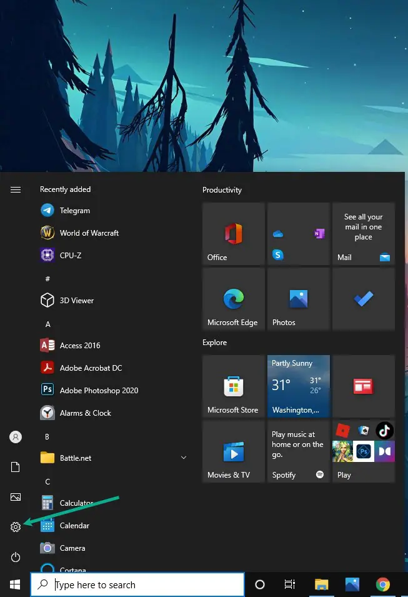
Task: Click the Power button icon
Action: tap(16, 557)
